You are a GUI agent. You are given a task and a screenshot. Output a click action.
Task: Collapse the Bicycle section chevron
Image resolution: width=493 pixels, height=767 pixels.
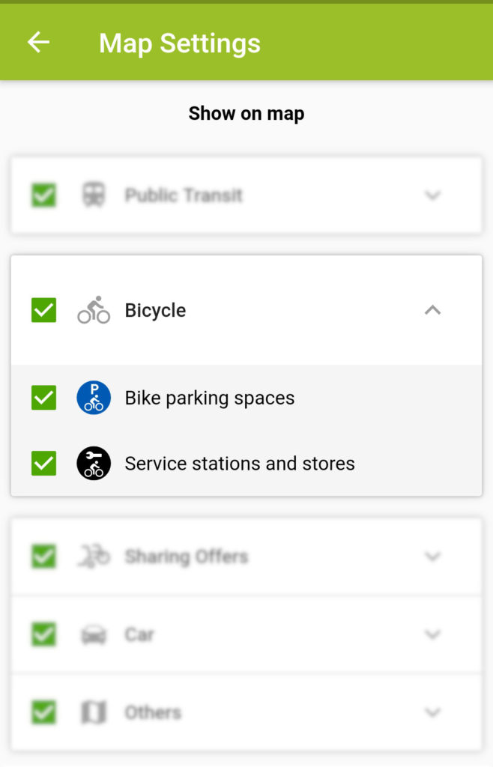[432, 310]
